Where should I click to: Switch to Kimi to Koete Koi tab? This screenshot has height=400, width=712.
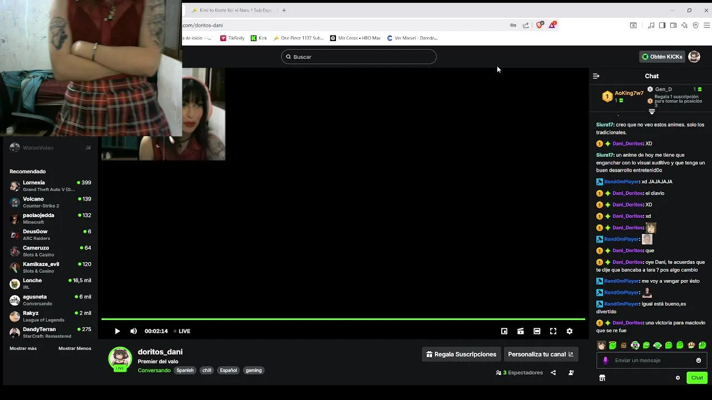pyautogui.click(x=231, y=10)
